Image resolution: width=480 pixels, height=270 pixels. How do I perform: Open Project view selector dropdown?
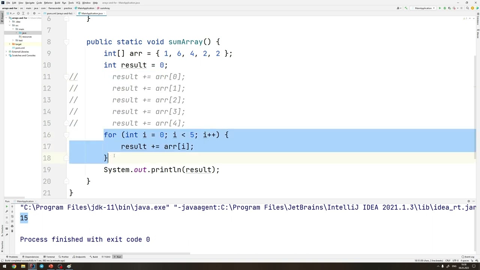11,13
